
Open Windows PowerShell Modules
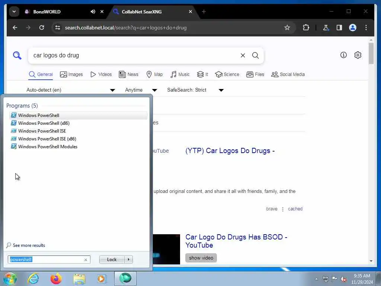[x=78, y=146]
